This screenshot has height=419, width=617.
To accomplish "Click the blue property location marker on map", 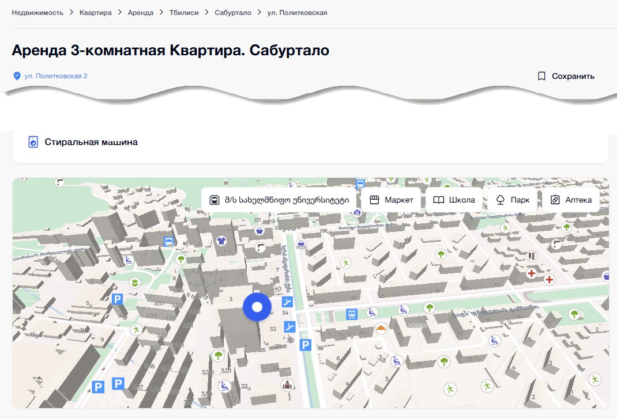I will pyautogui.click(x=257, y=307).
